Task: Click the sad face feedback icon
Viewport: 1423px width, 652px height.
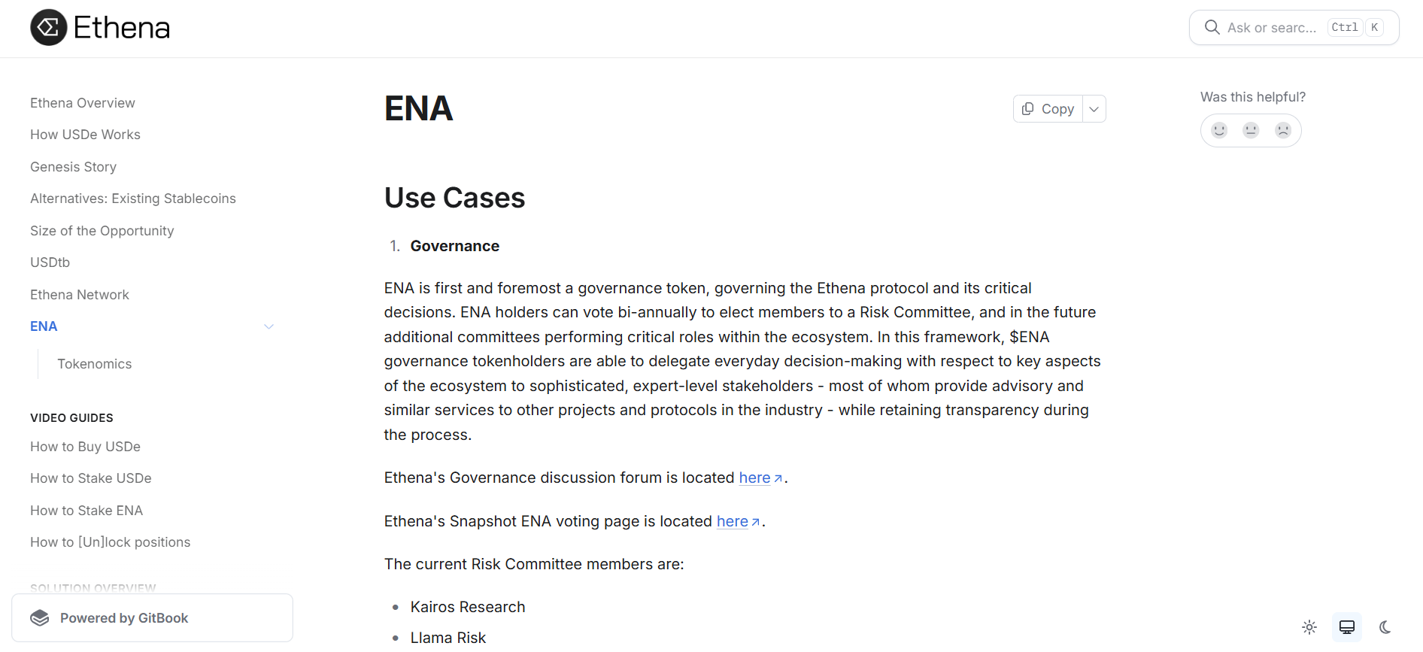Action: [1282, 130]
